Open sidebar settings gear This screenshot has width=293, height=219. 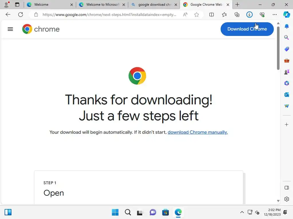point(287,199)
